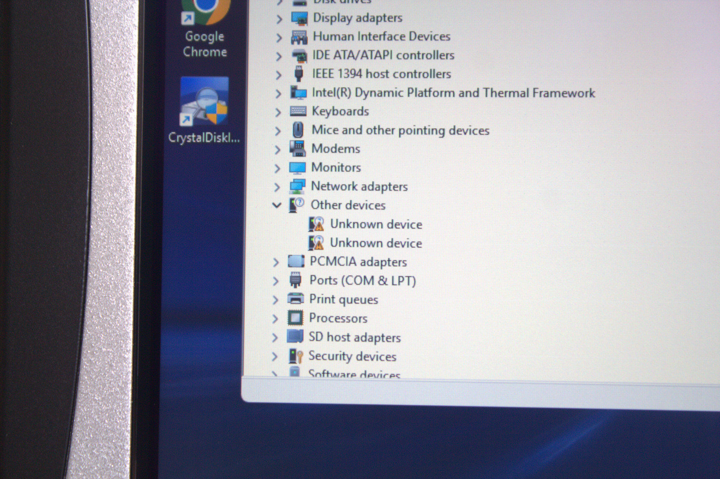The height and width of the screenshot is (479, 720).
Task: Select the second Unknown device entry
Action: 365,243
